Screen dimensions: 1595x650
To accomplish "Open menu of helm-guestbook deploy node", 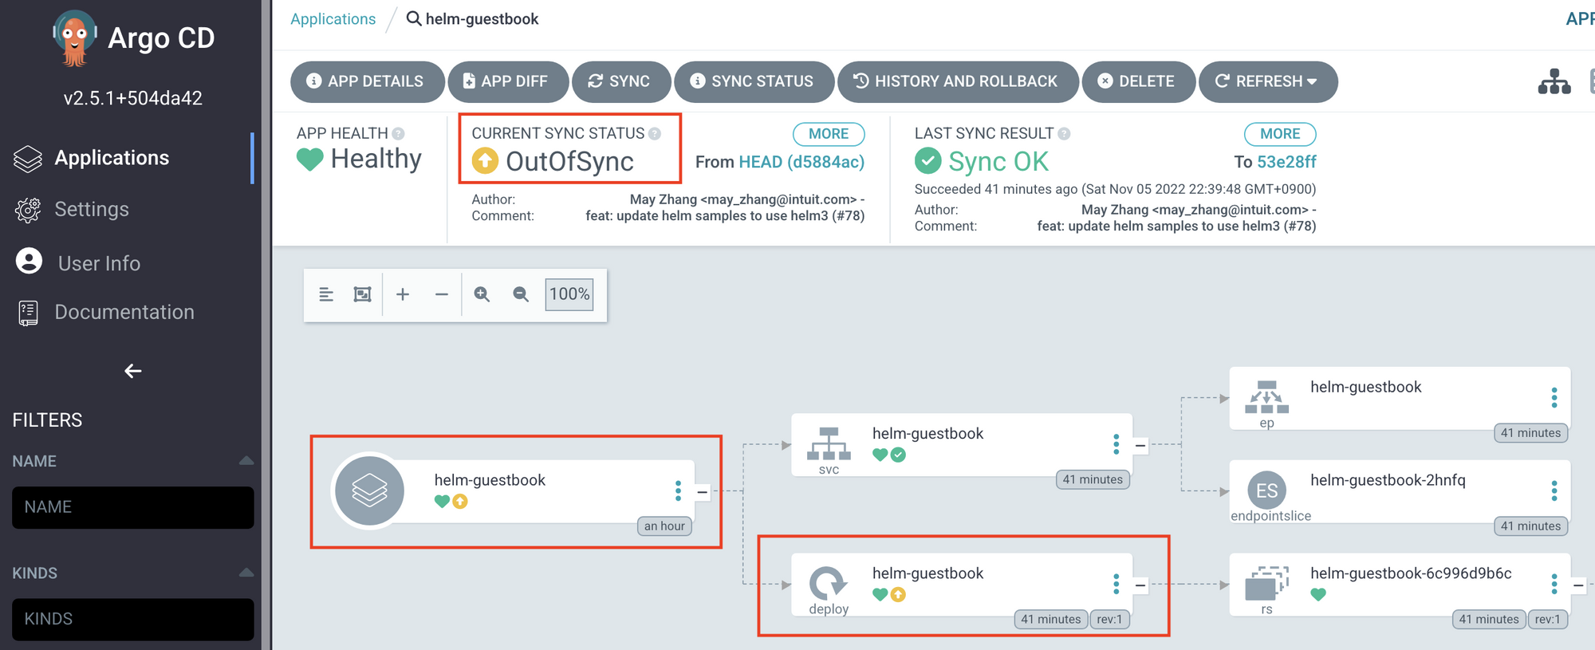I will pos(1116,584).
